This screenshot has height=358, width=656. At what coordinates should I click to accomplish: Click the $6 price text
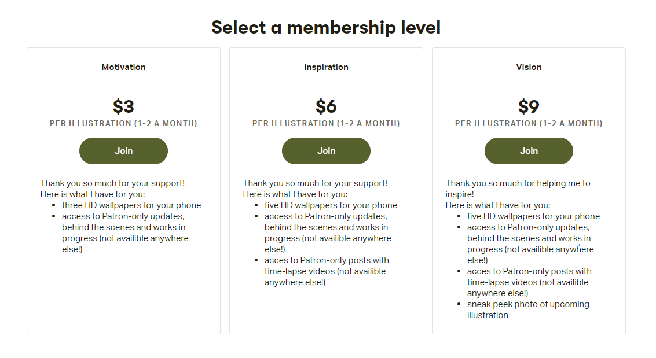point(326,106)
